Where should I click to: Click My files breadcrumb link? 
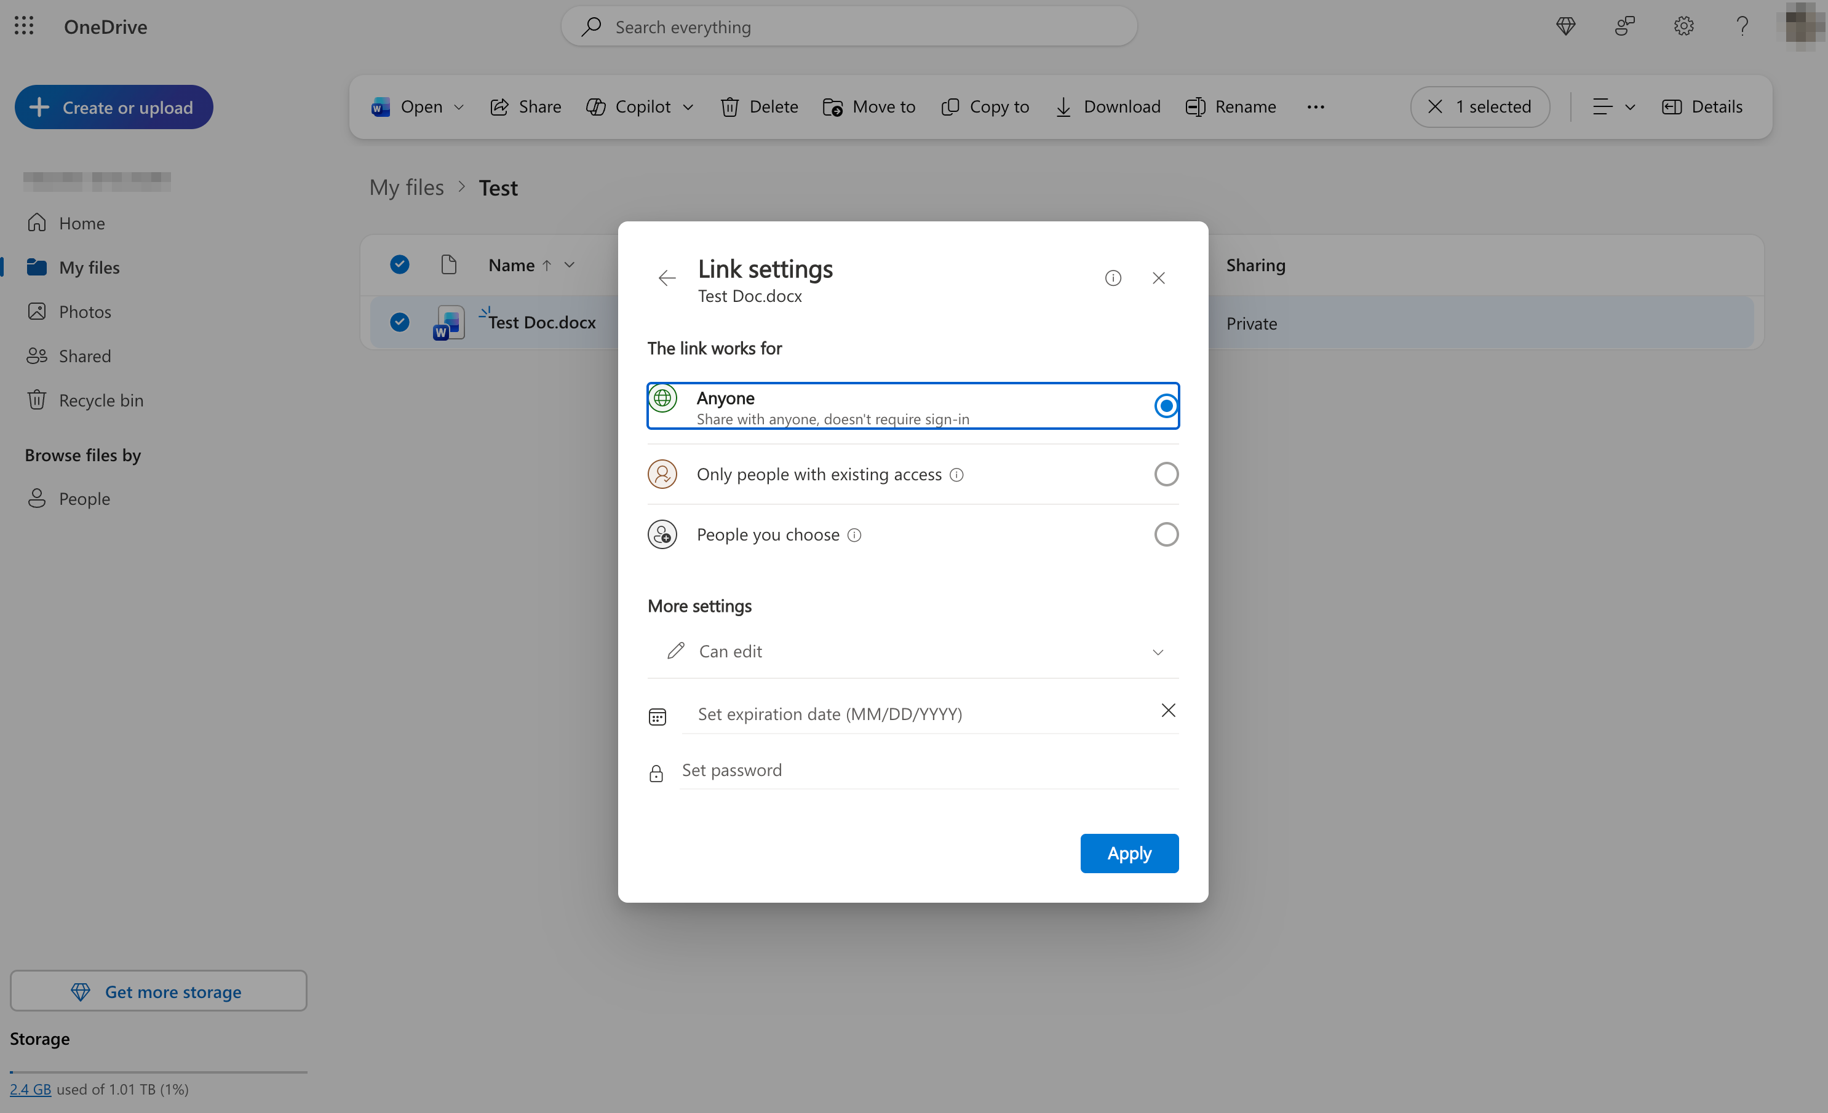coord(407,188)
